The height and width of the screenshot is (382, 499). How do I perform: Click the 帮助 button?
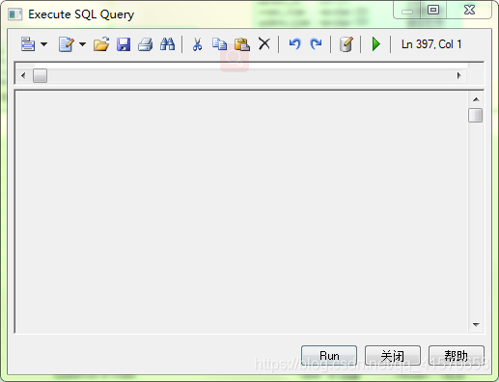tap(457, 355)
